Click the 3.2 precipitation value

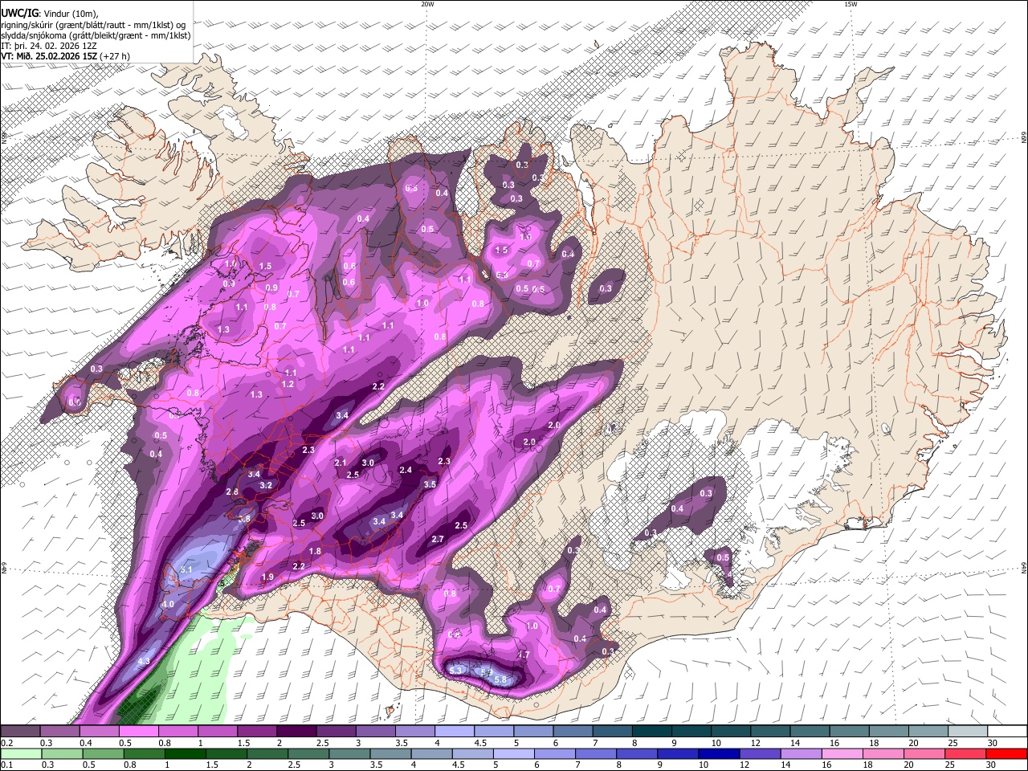coord(267,485)
